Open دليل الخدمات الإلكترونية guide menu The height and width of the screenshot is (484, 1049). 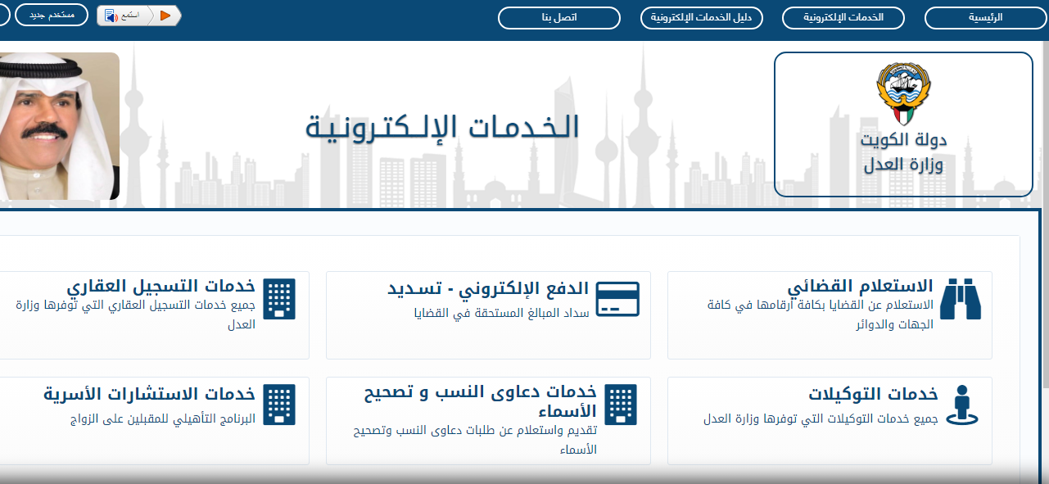point(701,17)
